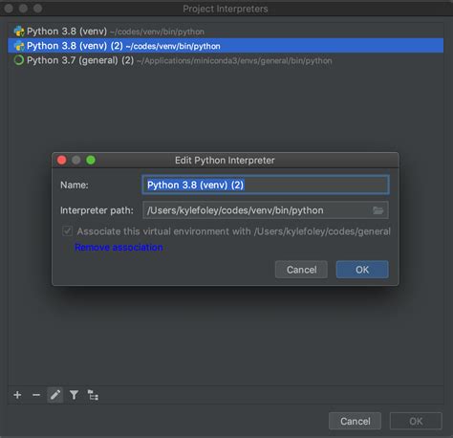Click Cancel in Project Interpreters window
This screenshot has width=453, height=438.
point(355,421)
